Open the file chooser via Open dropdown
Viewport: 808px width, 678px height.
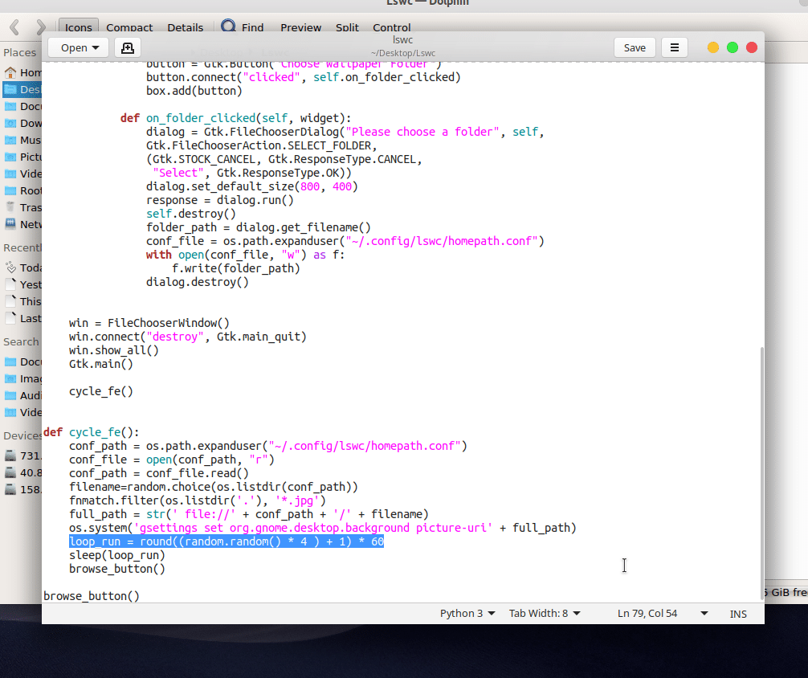pos(79,48)
